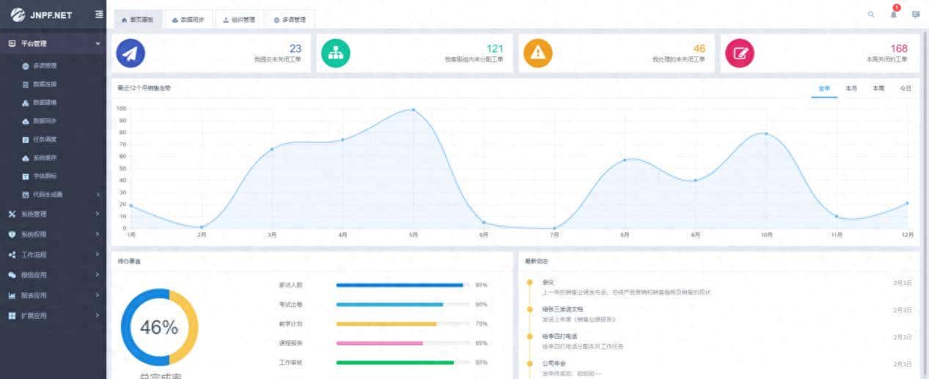Click the orange warning triangle icon
This screenshot has height=379, width=929.
(538, 53)
